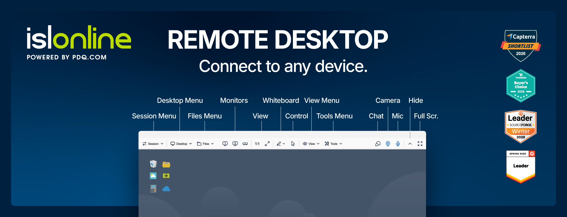Viewport: 567px width, 217px height.
Task: Open the weather cloud tile desktop icon
Action: pos(153,176)
